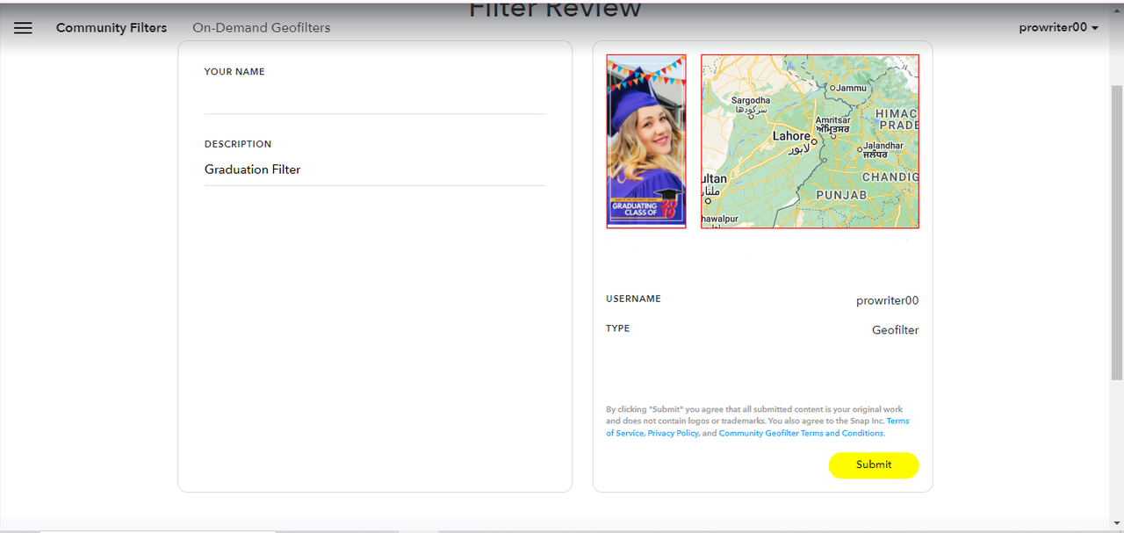Click the PUNJAB label on the map
Viewport: 1124px width, 533px height.
(841, 195)
